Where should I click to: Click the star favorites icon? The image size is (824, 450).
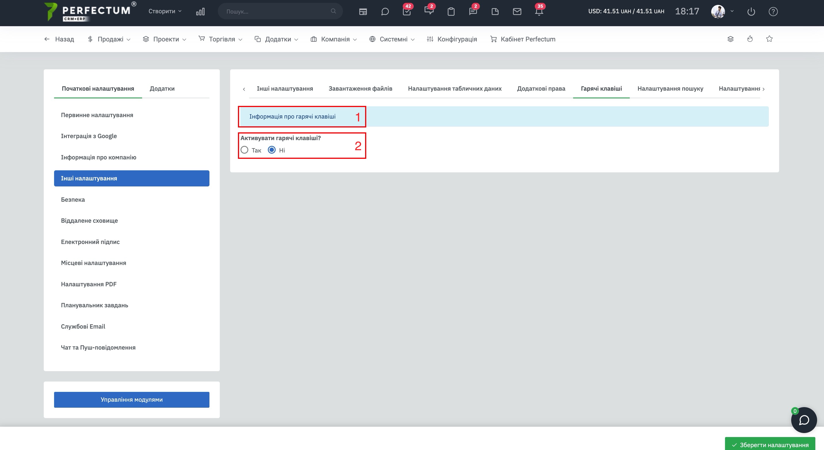pos(769,39)
